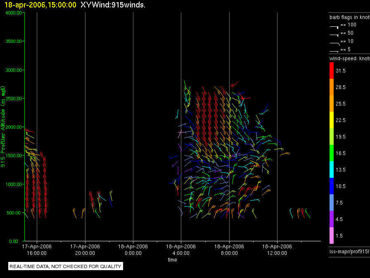Click the dark orange 28.5 knot color swatch
This screenshot has height=278, width=370.
point(332,87)
